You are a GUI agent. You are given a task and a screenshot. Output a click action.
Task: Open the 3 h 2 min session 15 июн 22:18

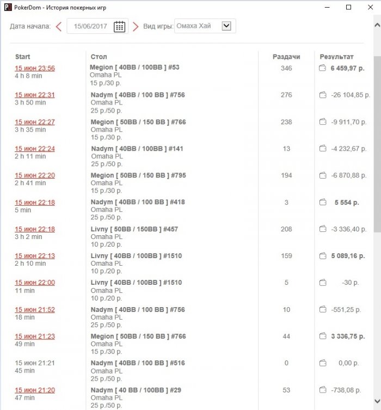point(35,229)
